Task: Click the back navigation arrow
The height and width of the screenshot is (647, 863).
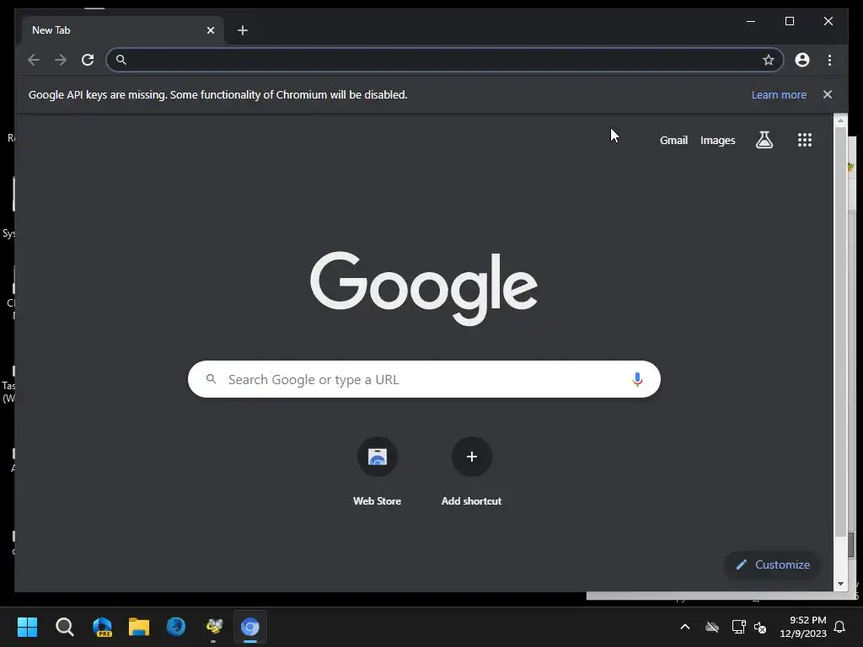Action: [x=34, y=60]
